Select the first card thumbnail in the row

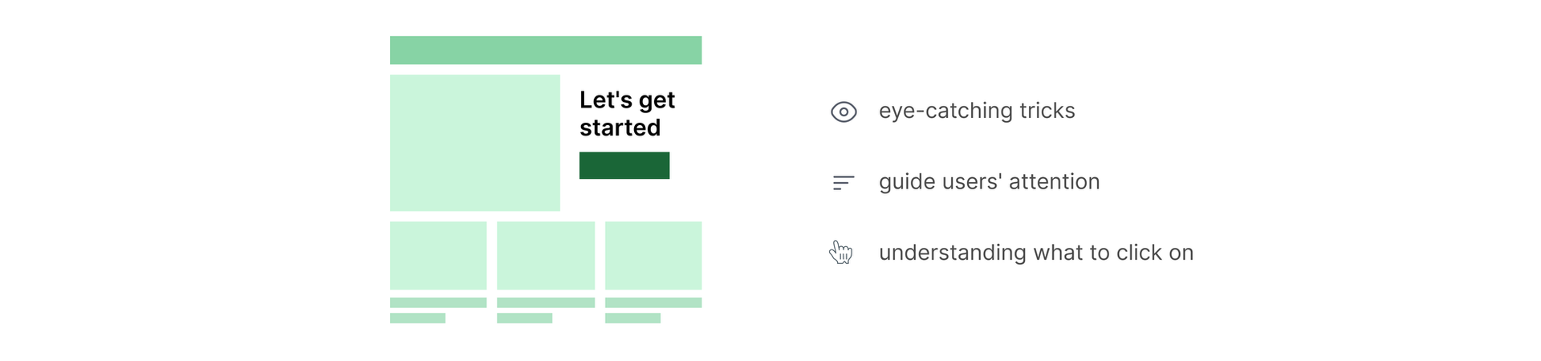pyautogui.click(x=438, y=255)
